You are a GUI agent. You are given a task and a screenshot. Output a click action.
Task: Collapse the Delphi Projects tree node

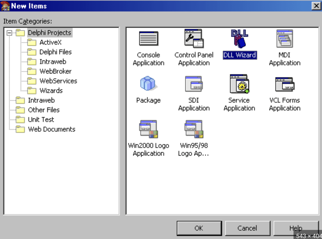[x=9, y=33]
